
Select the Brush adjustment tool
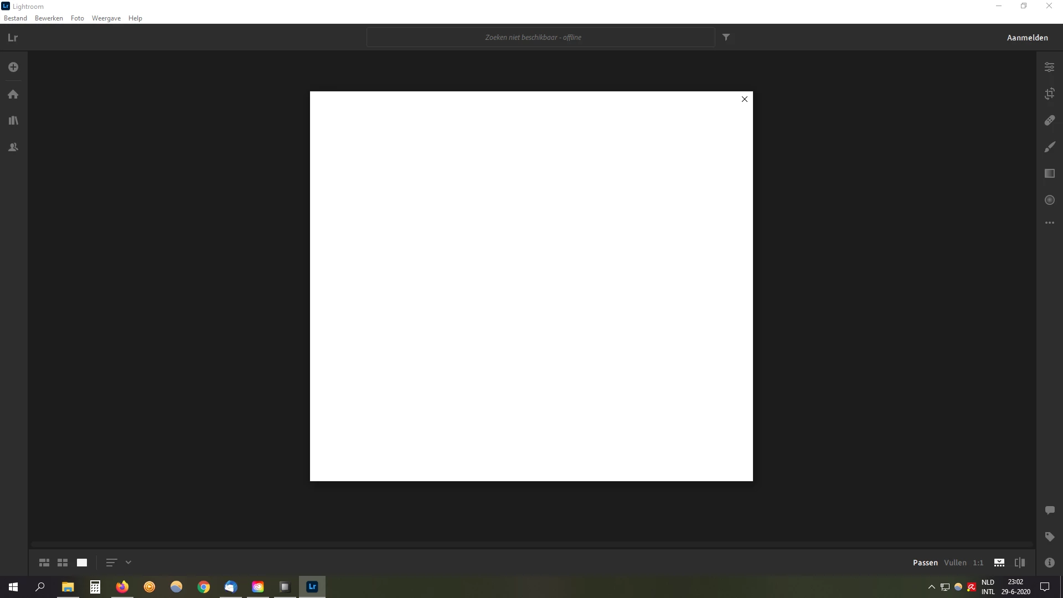(1049, 147)
